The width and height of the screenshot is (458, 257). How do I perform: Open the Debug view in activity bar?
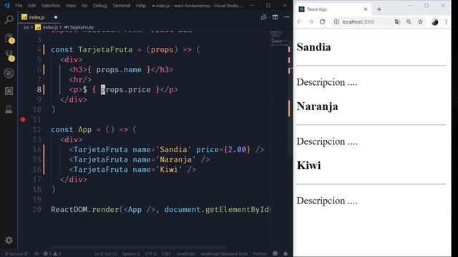click(9, 73)
